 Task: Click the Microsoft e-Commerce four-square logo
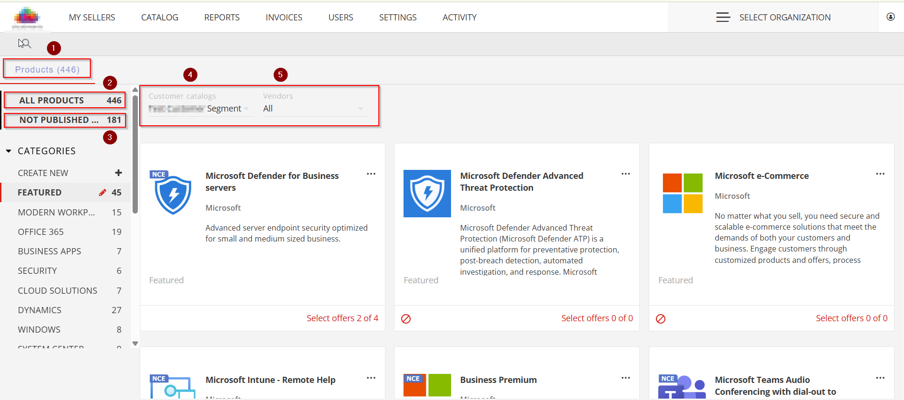(x=683, y=193)
